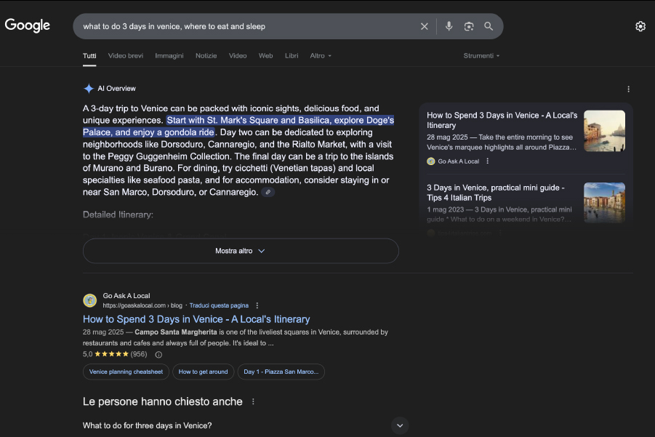
Task: Open Day 1 - Piazza San Marco chip
Action: click(x=281, y=372)
